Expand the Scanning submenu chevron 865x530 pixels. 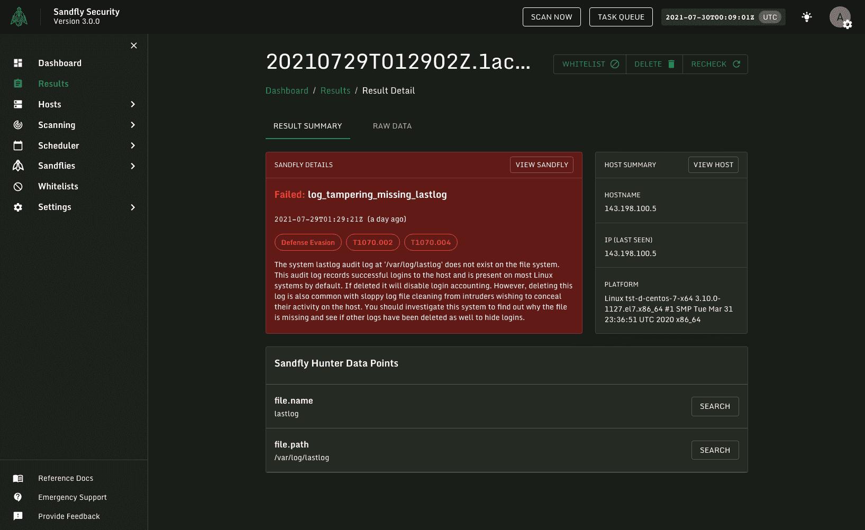tap(133, 125)
